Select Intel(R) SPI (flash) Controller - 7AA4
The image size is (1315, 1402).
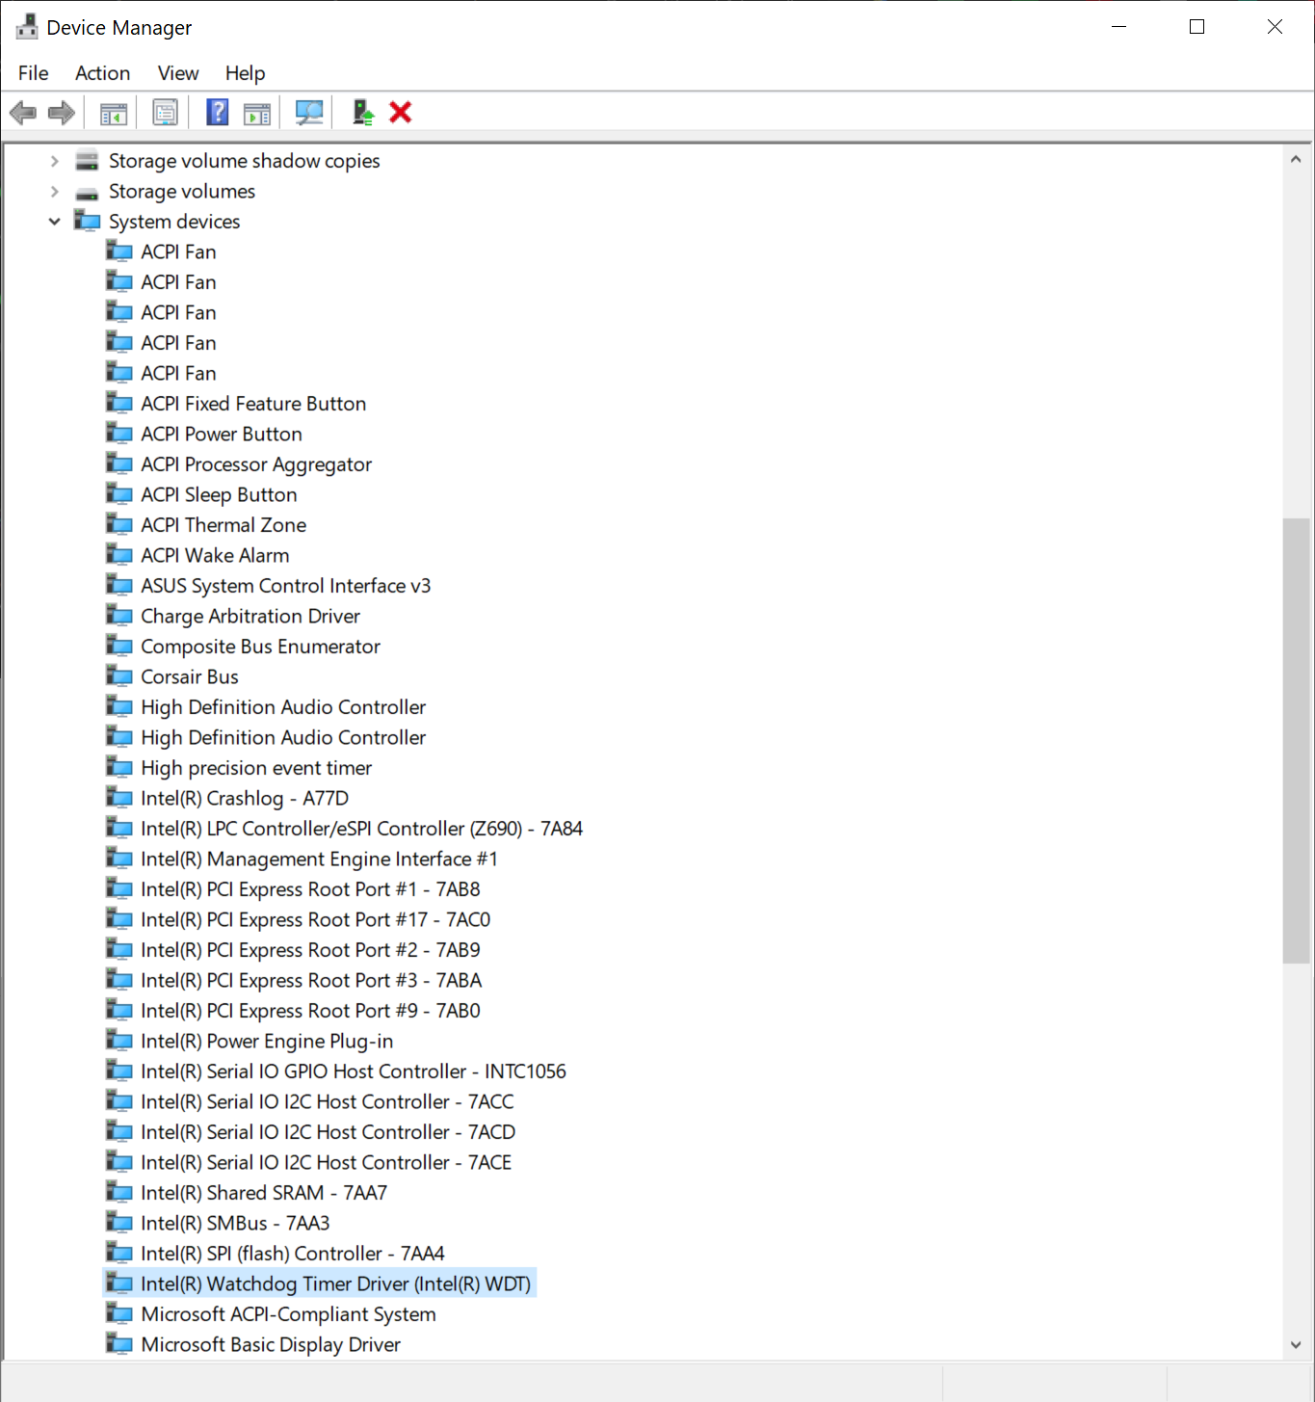[x=293, y=1254]
